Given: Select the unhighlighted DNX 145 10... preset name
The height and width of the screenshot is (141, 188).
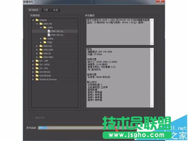Looking at the screenshot, I should point(58,35).
